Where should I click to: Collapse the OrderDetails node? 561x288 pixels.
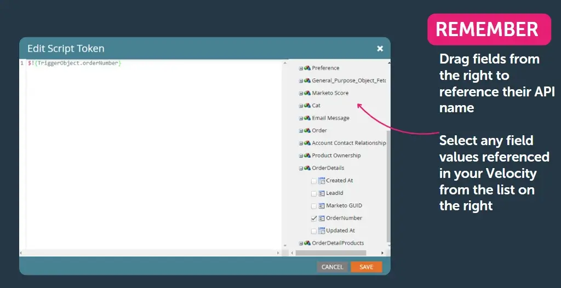click(301, 168)
